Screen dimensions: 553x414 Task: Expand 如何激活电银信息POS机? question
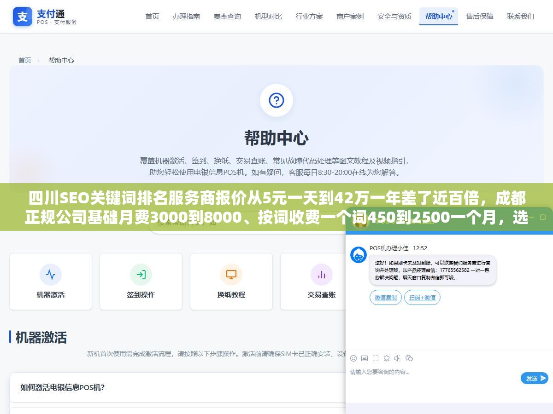pos(178,387)
